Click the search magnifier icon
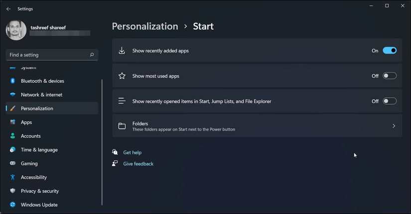Image resolution: width=411 pixels, height=214 pixels. (92, 55)
